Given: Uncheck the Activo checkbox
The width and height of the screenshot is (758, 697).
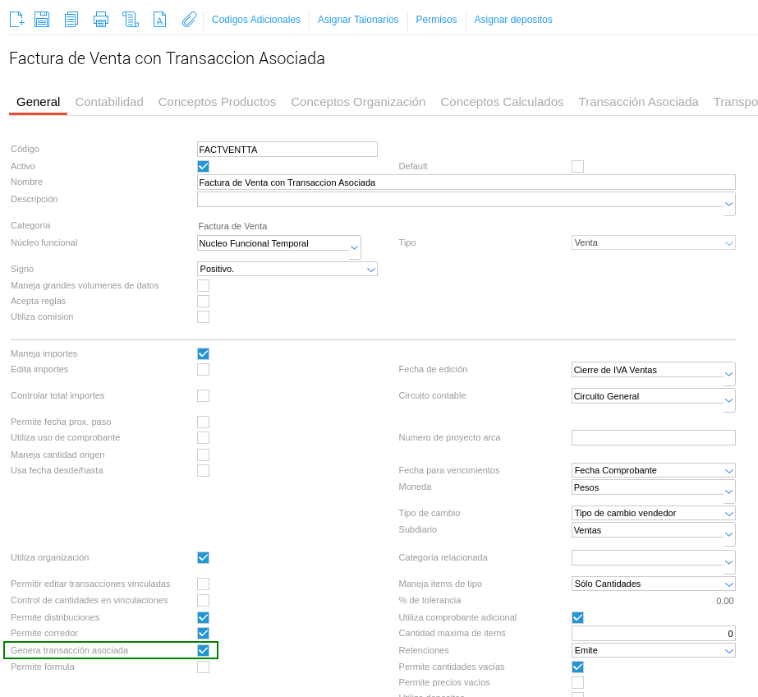Looking at the screenshot, I should 203,166.
